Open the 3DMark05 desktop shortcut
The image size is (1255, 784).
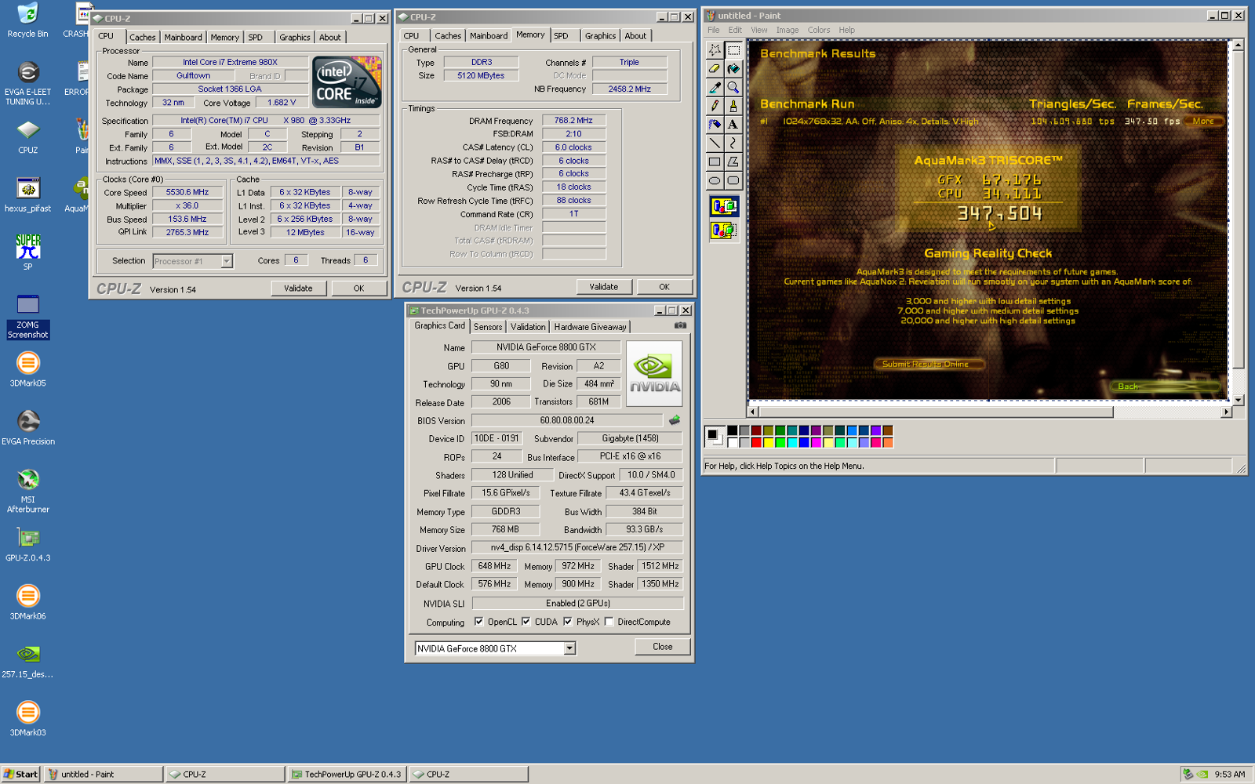27,369
